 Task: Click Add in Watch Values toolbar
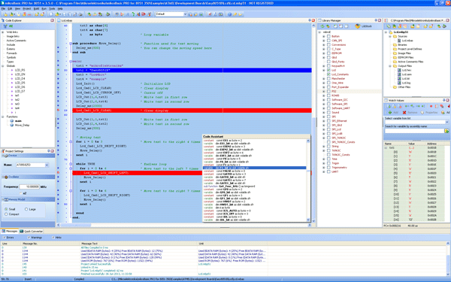click(x=393, y=112)
